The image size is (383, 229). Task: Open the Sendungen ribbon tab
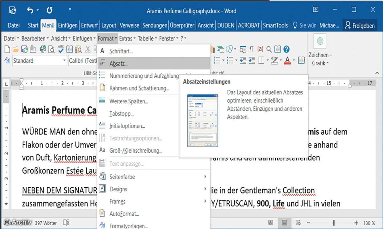pyautogui.click(x=155, y=25)
